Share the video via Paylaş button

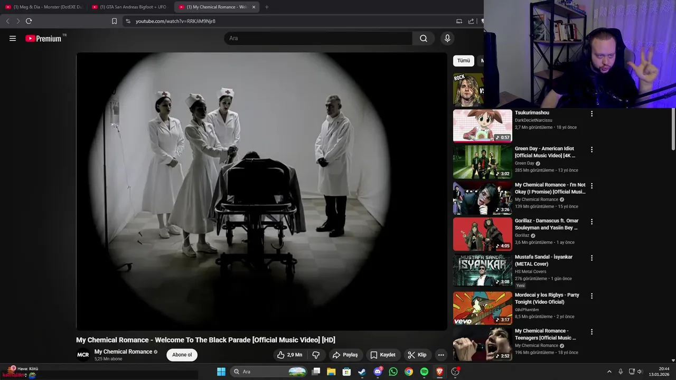click(x=345, y=355)
